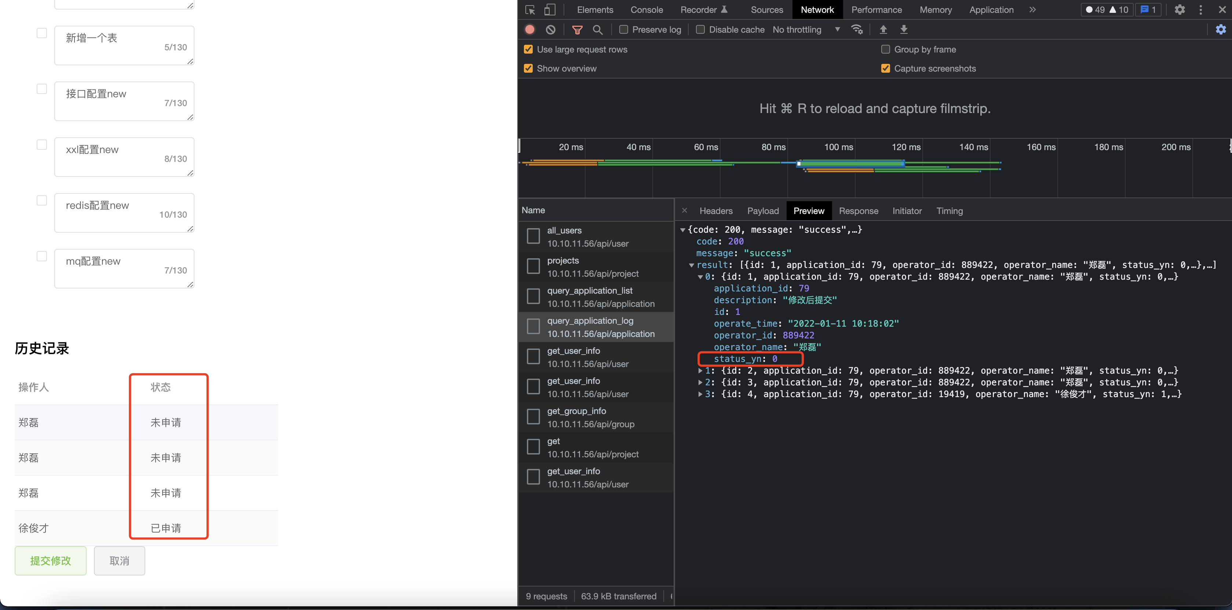Tick checkbox beside mq配置new
1232x610 pixels.
click(41, 257)
